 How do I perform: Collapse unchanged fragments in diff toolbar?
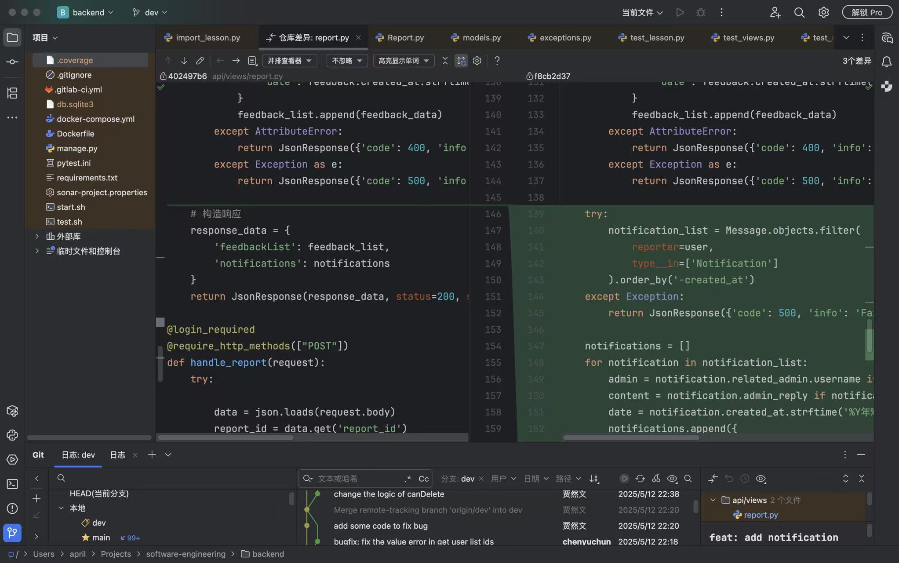coord(445,61)
